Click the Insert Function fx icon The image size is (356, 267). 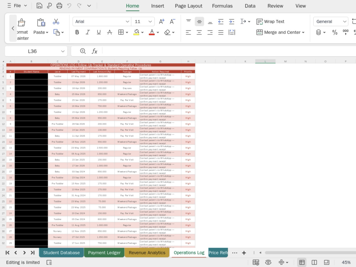(x=94, y=51)
